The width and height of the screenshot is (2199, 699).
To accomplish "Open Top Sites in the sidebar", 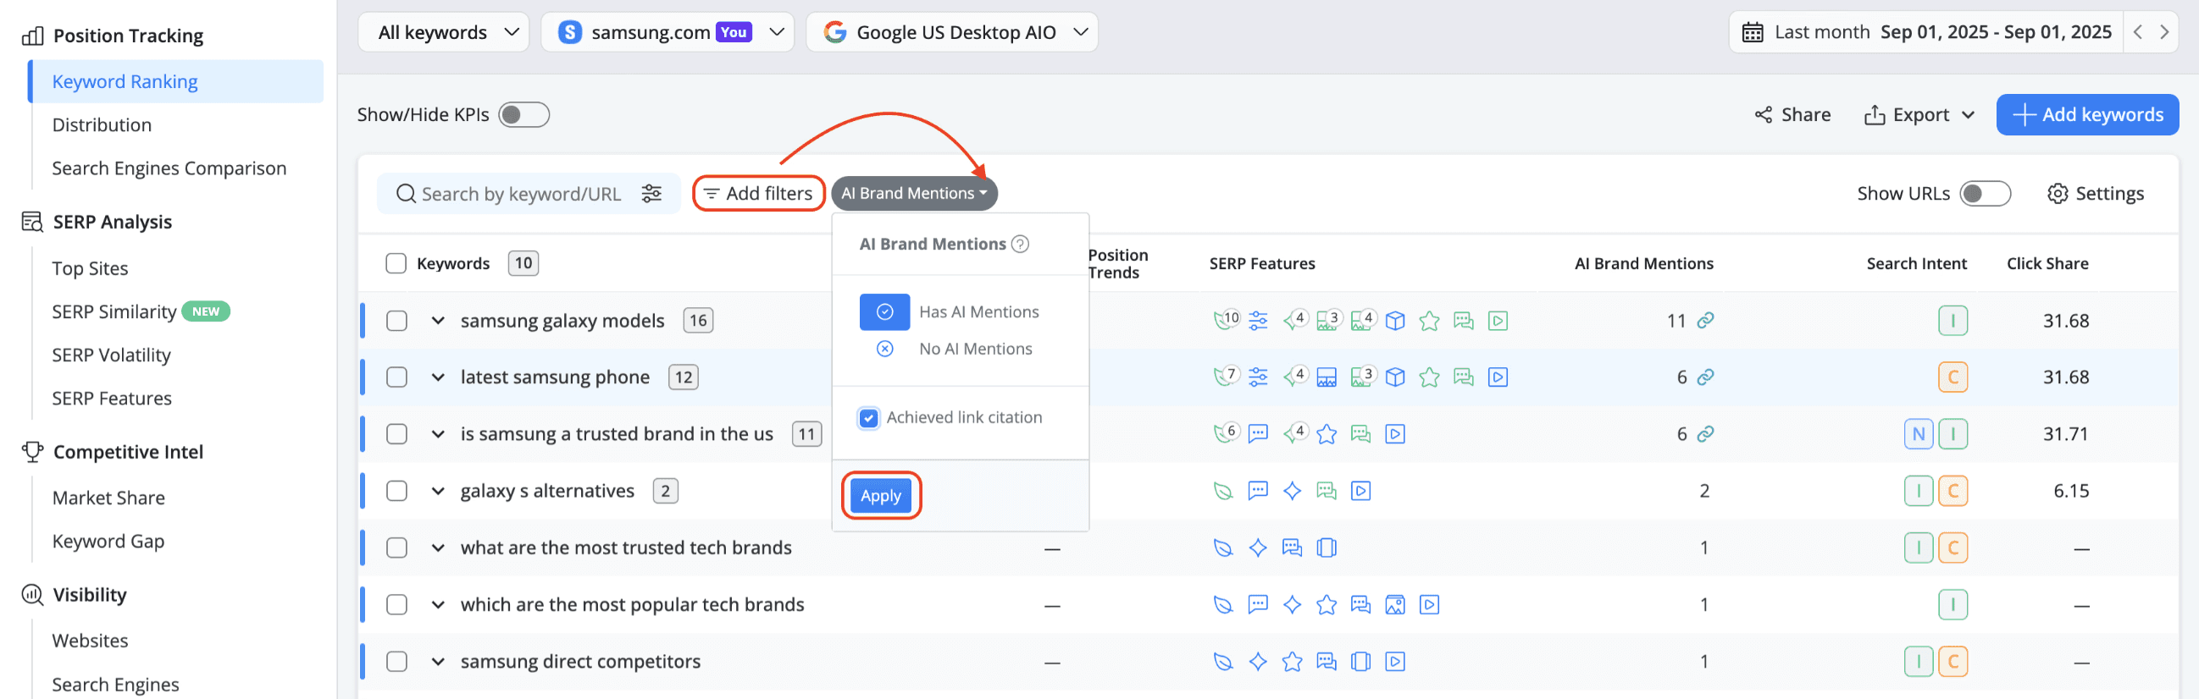I will click(x=90, y=268).
